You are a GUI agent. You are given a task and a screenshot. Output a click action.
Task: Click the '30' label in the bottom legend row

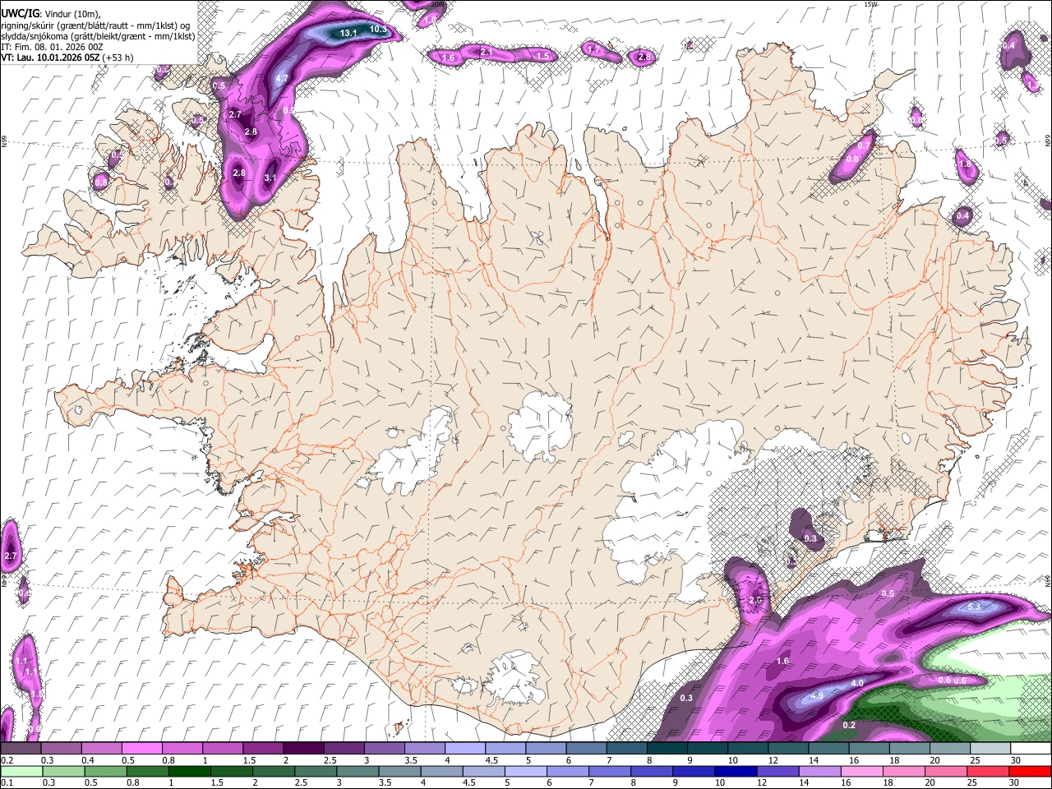(x=1014, y=782)
